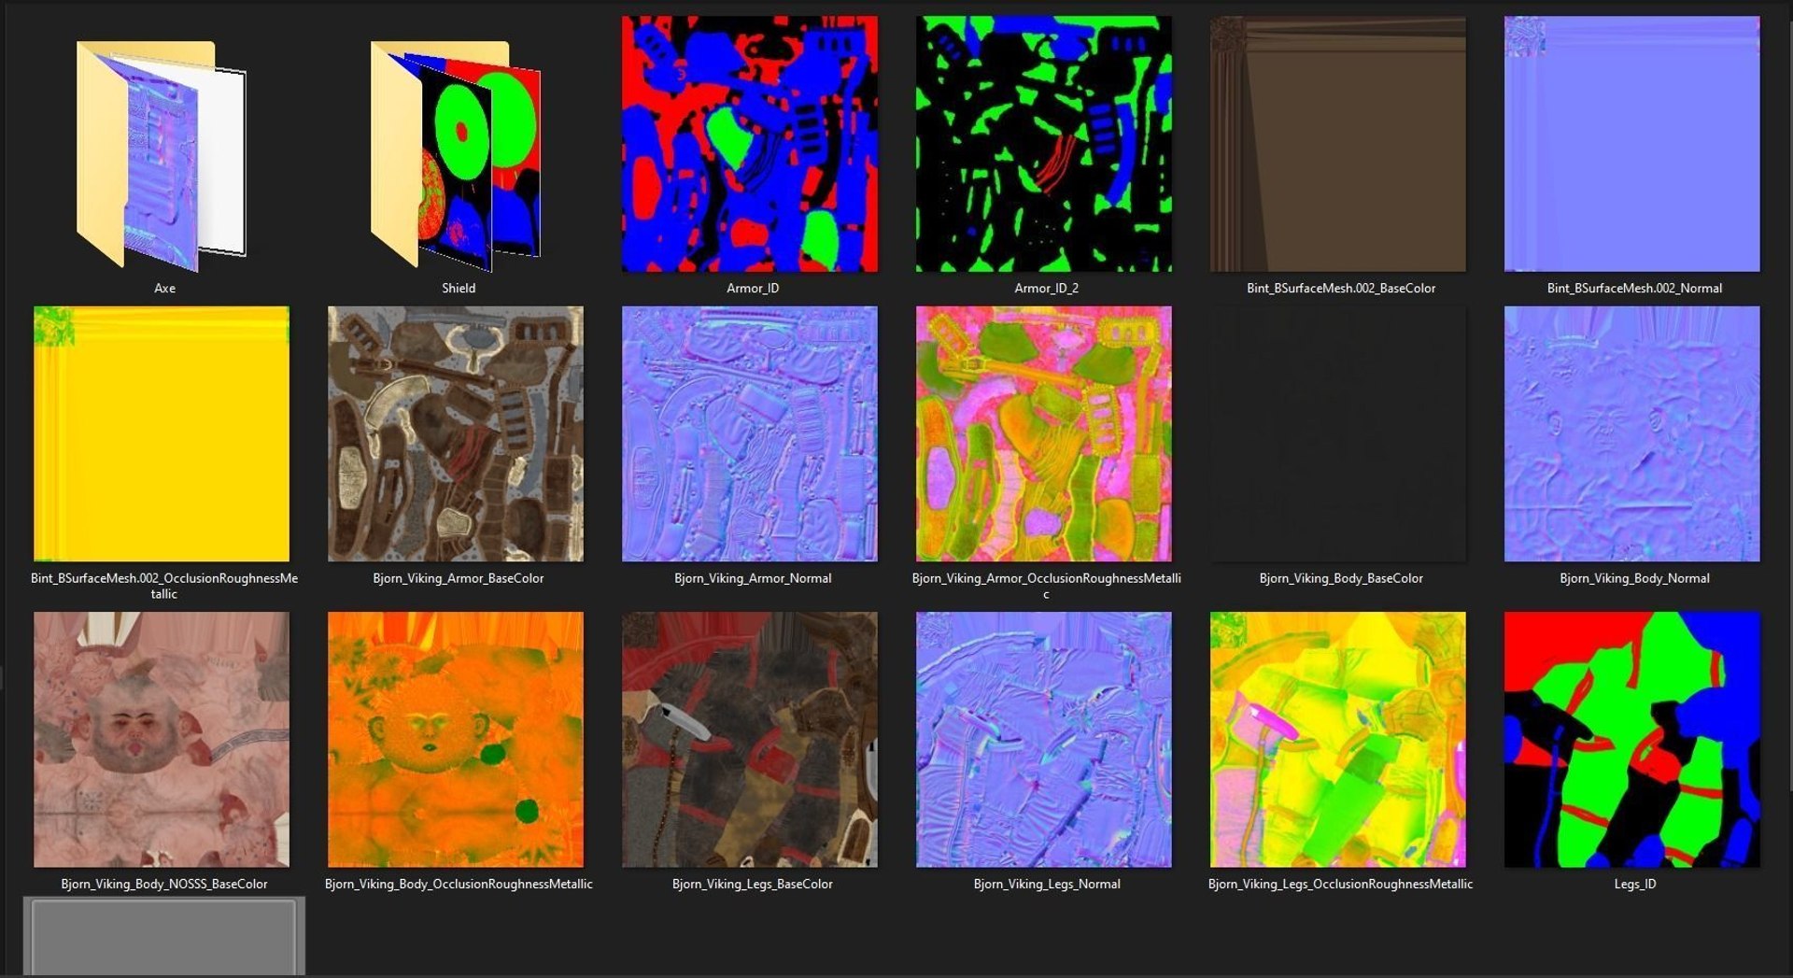Select the Armor_ID texture thumbnail
Viewport: 1793px width, 978px height.
click(x=750, y=144)
